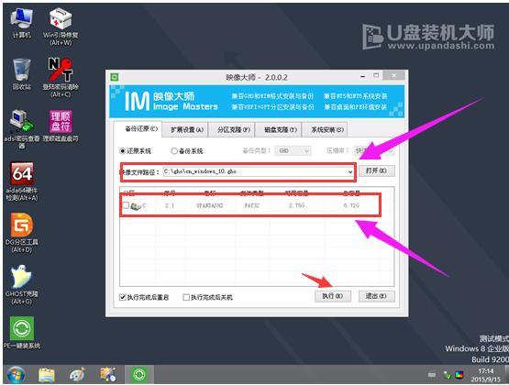Launch the DG分区工具 desktop icon
The image size is (509, 385).
tap(21, 233)
